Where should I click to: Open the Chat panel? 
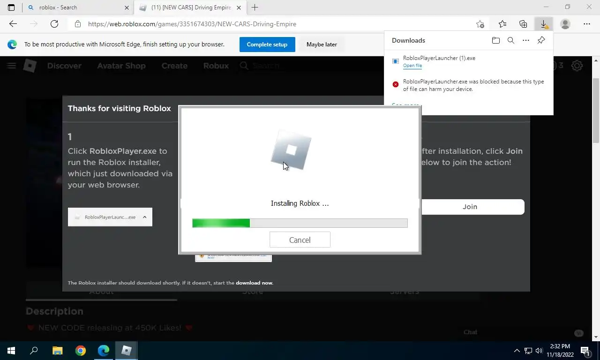470,332
